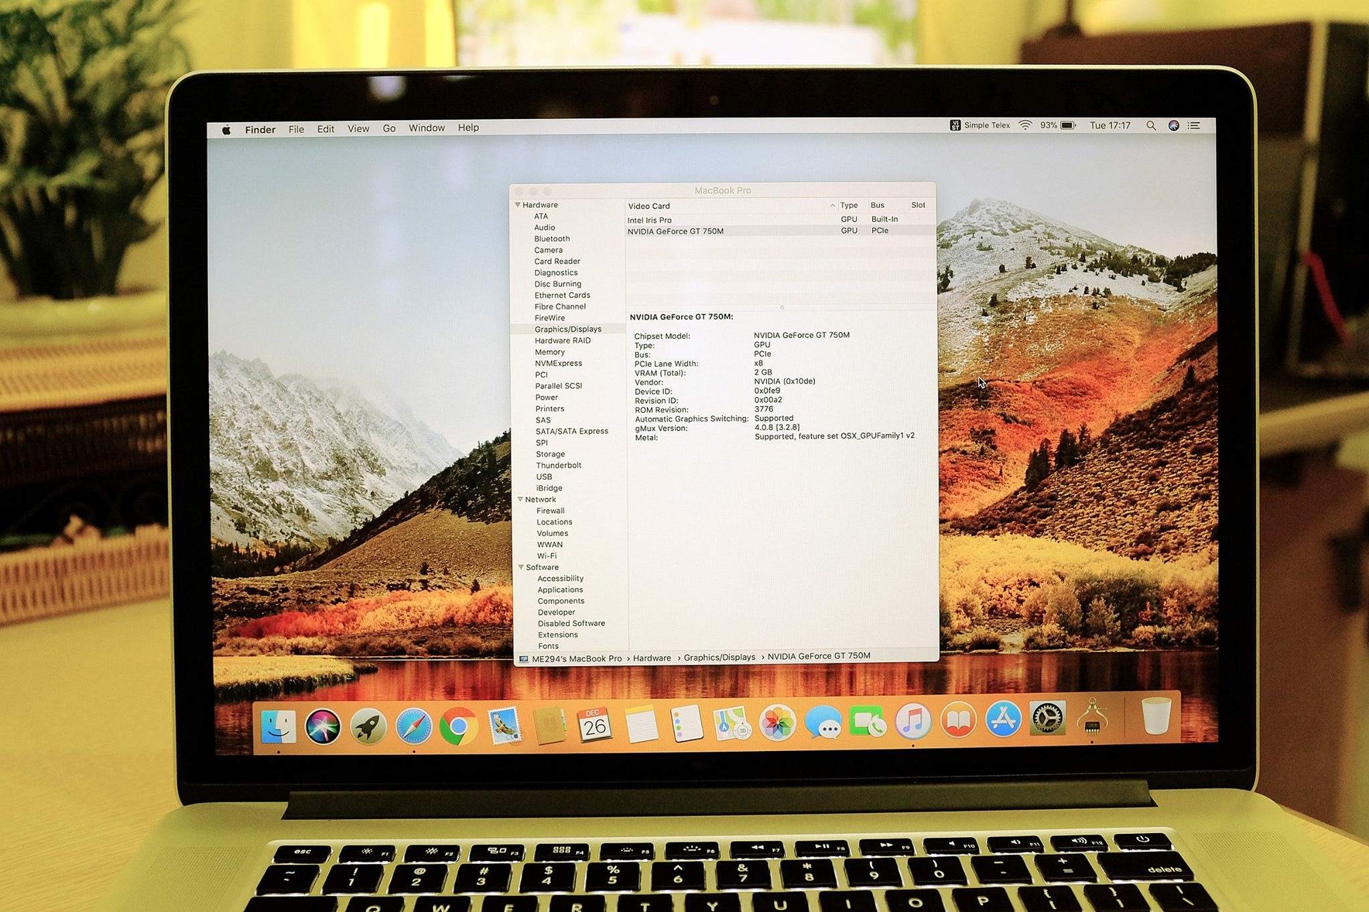Viewport: 1369px width, 912px height.
Task: Open the Help menu
Action: click(x=468, y=128)
